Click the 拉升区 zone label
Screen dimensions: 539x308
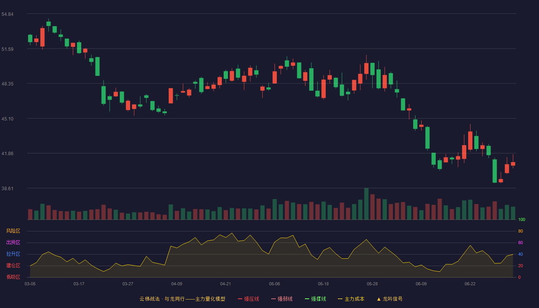[x=13, y=254]
